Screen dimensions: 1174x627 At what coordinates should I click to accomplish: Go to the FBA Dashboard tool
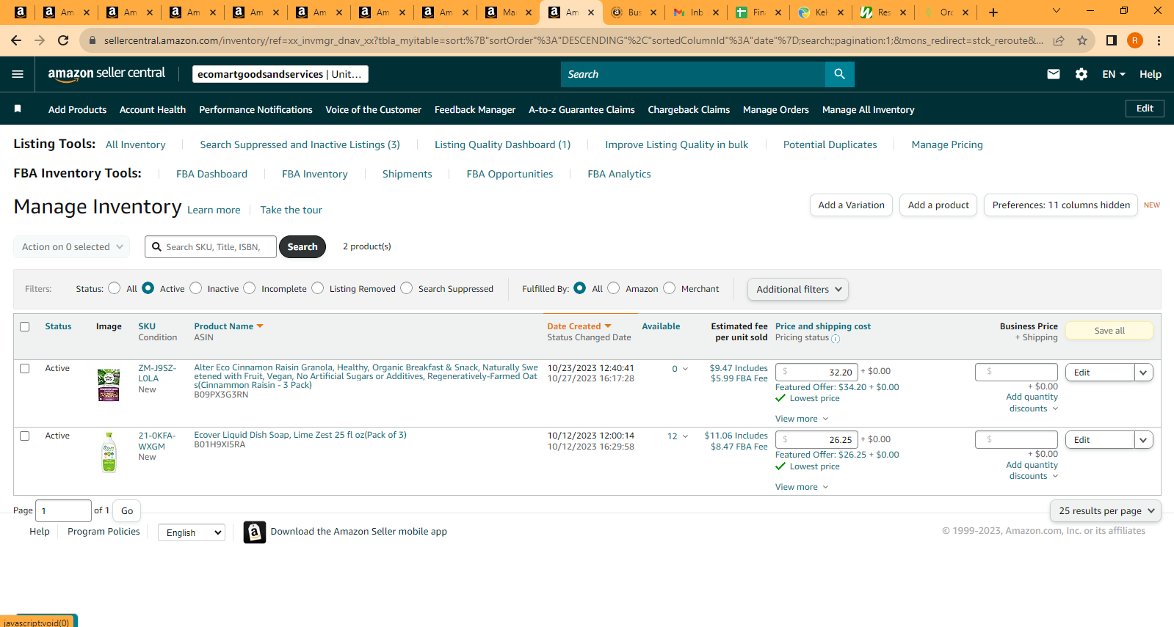point(211,175)
